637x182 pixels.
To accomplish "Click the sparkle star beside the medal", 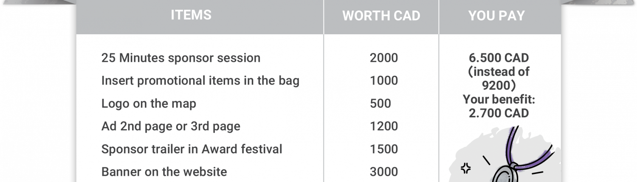I will 466,169.
